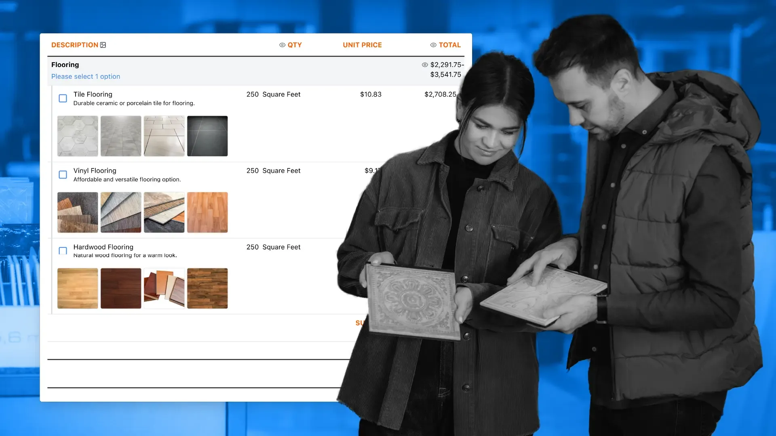Click the UNIT PRICE column header
Image resolution: width=776 pixels, height=436 pixels.
coord(362,45)
